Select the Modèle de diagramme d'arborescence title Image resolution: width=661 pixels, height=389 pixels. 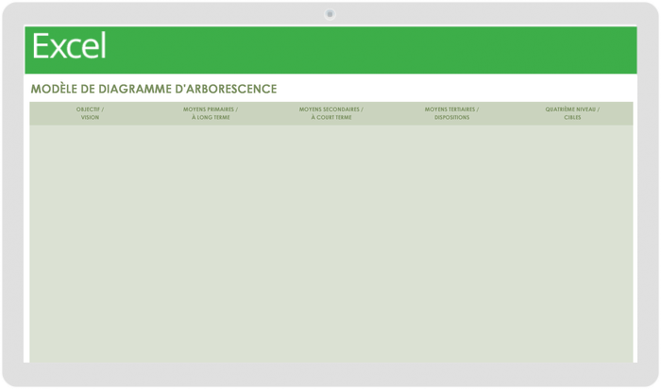click(154, 89)
